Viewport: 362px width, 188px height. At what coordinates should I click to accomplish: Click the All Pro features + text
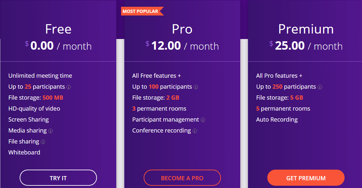point(279,75)
